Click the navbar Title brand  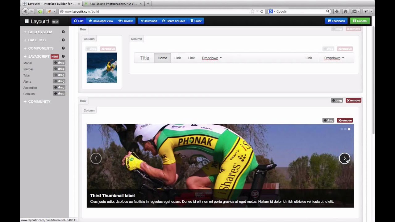145,58
